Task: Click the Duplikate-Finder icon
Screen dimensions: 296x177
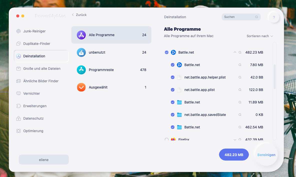Action: pyautogui.click(x=19, y=44)
